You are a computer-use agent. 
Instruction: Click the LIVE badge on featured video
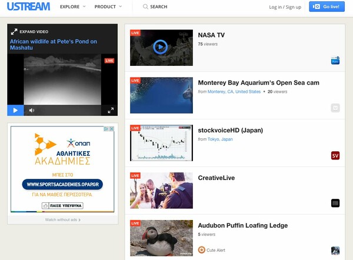click(x=109, y=61)
